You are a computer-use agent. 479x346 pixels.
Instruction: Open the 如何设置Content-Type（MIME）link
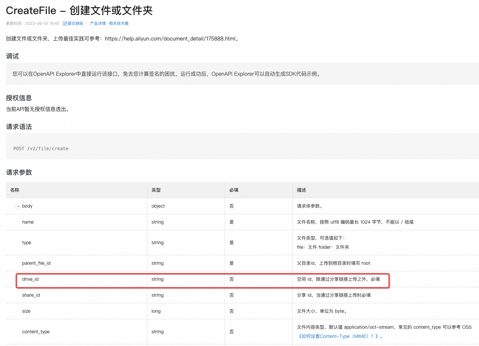338,336
